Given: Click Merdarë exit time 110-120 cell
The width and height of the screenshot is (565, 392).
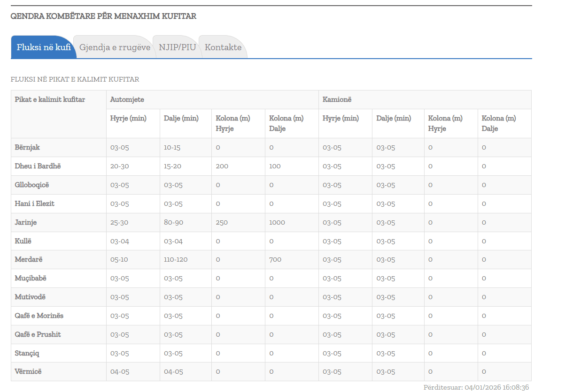Looking at the screenshot, I should pos(175,260).
